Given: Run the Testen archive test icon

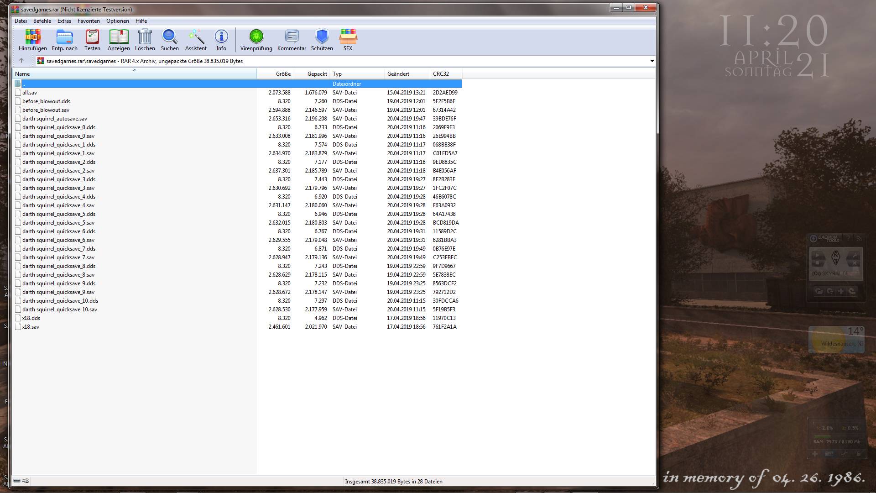Looking at the screenshot, I should 92,40.
